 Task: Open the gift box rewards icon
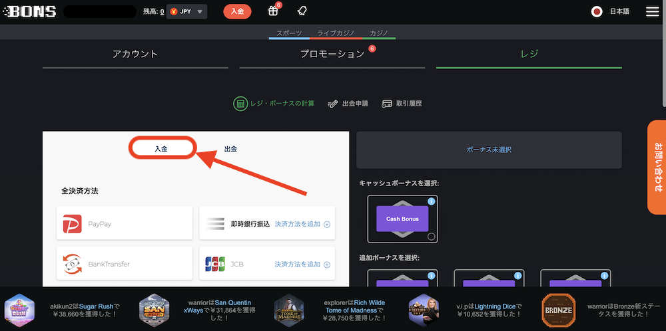(x=273, y=11)
